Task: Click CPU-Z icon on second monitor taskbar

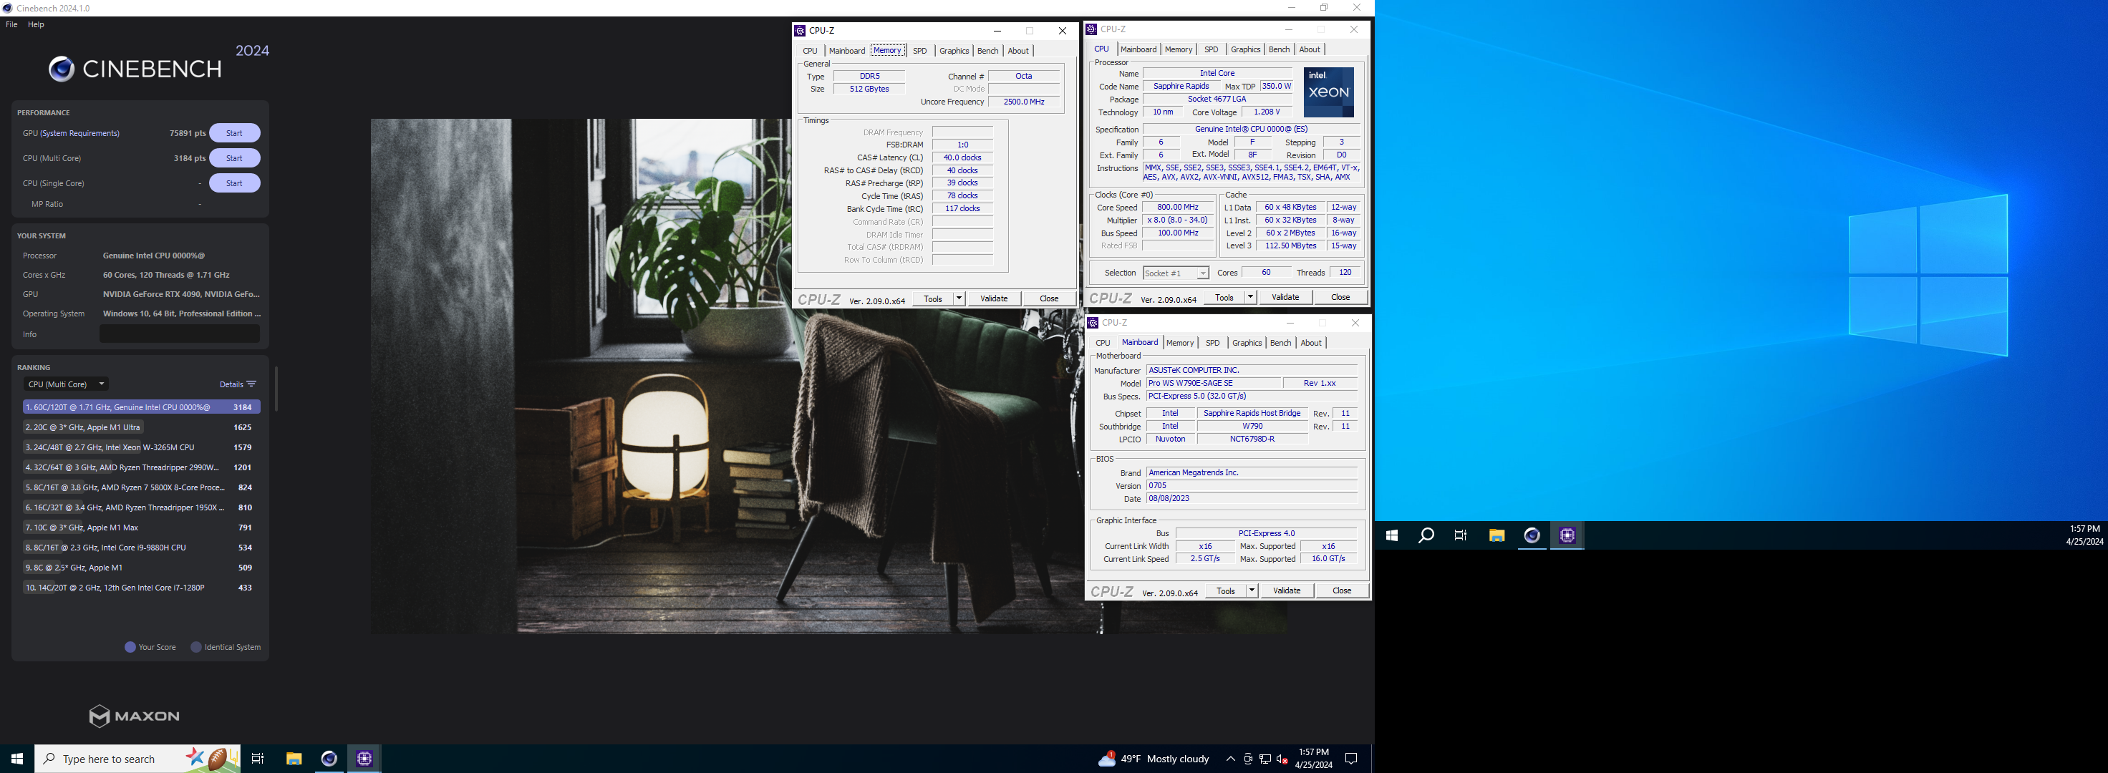Action: tap(1567, 535)
